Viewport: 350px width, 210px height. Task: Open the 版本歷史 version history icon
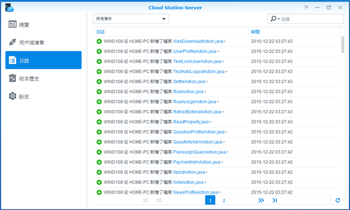(x=13, y=78)
